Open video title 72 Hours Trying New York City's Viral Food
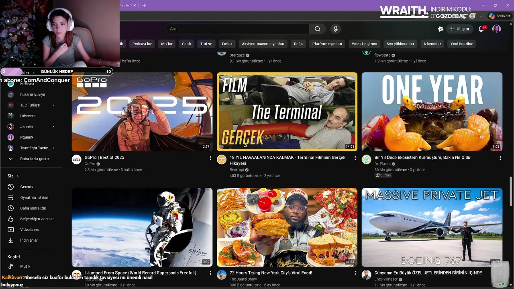Screen dimensions: 514x289 271,273
